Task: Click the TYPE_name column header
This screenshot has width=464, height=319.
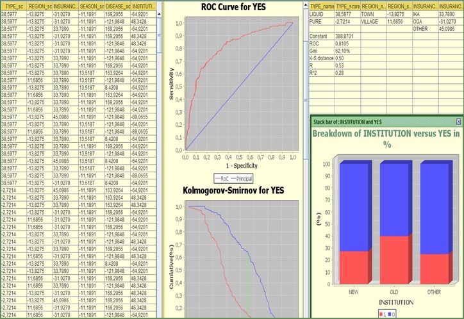Action: [x=322, y=4]
